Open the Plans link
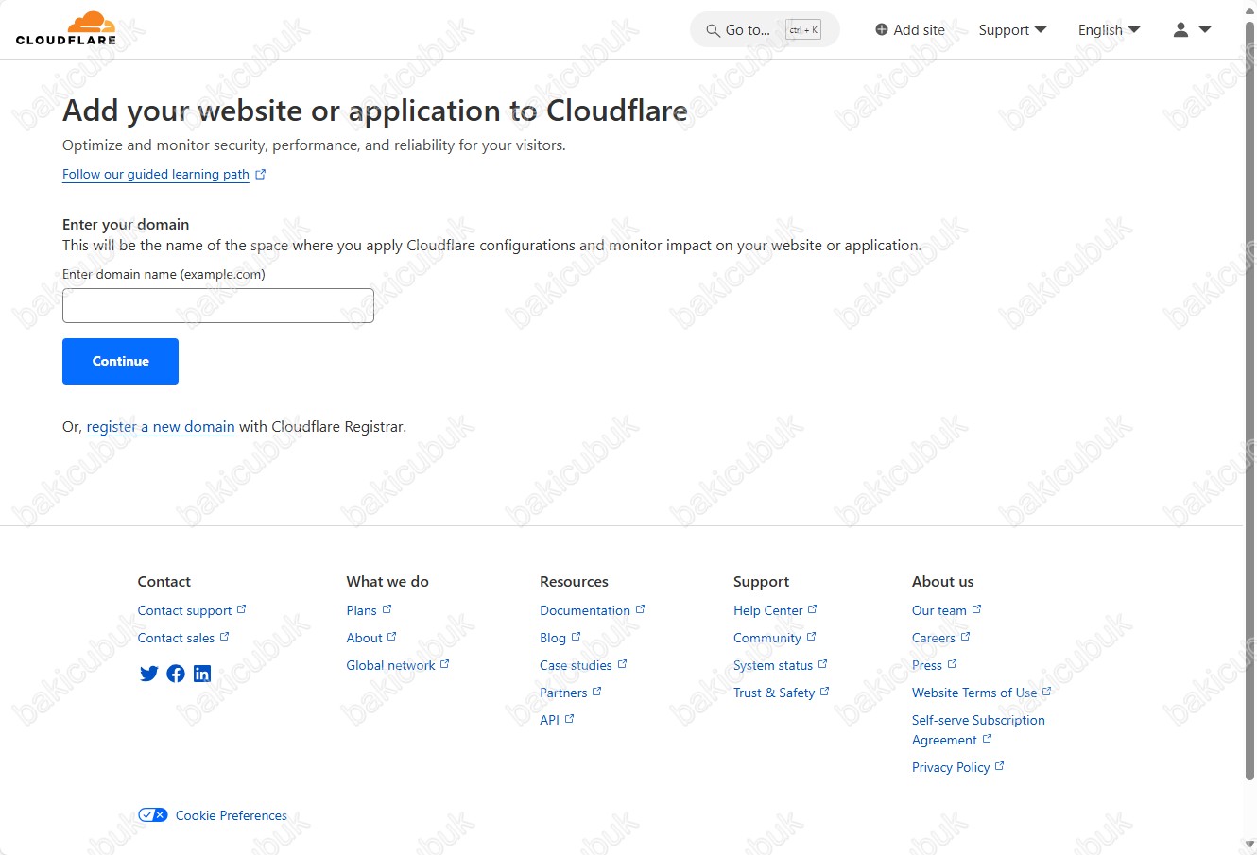The image size is (1257, 855). tap(361, 610)
